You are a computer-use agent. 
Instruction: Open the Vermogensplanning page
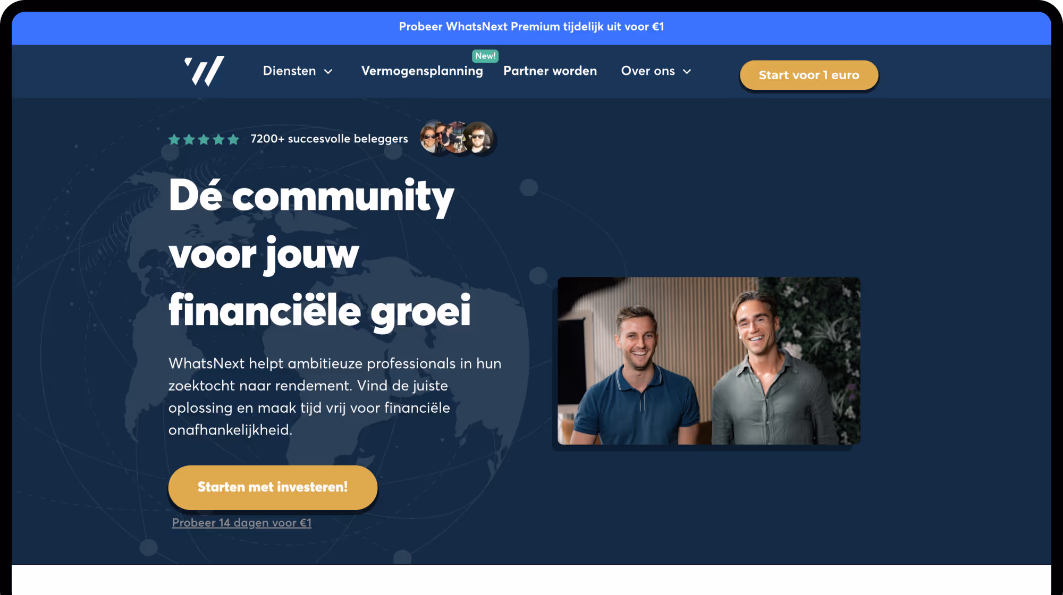(422, 71)
